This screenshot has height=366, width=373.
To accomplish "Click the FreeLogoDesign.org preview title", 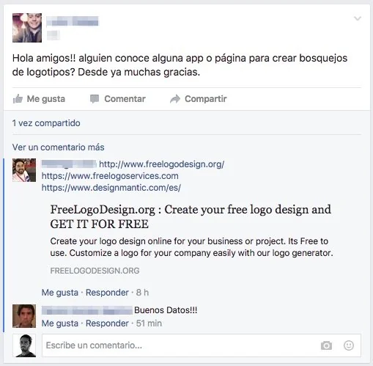I will 191,216.
